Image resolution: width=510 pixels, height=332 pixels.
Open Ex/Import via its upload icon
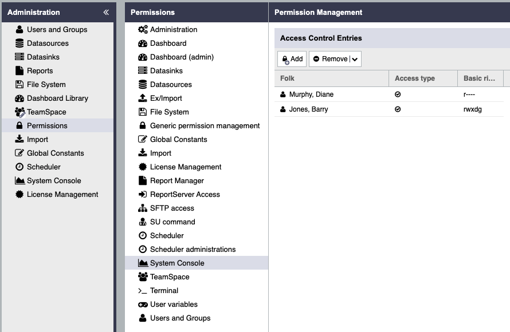[x=143, y=98]
